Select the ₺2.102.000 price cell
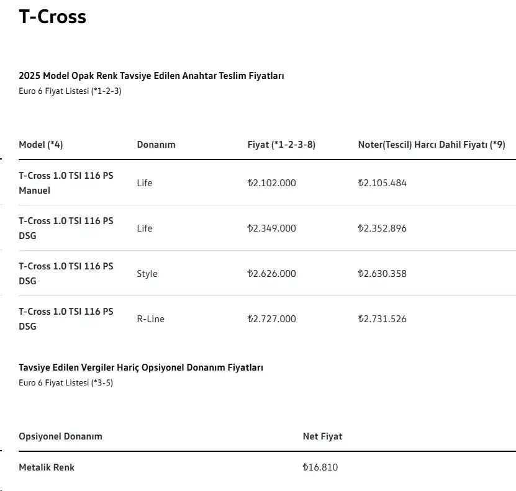 (271, 183)
